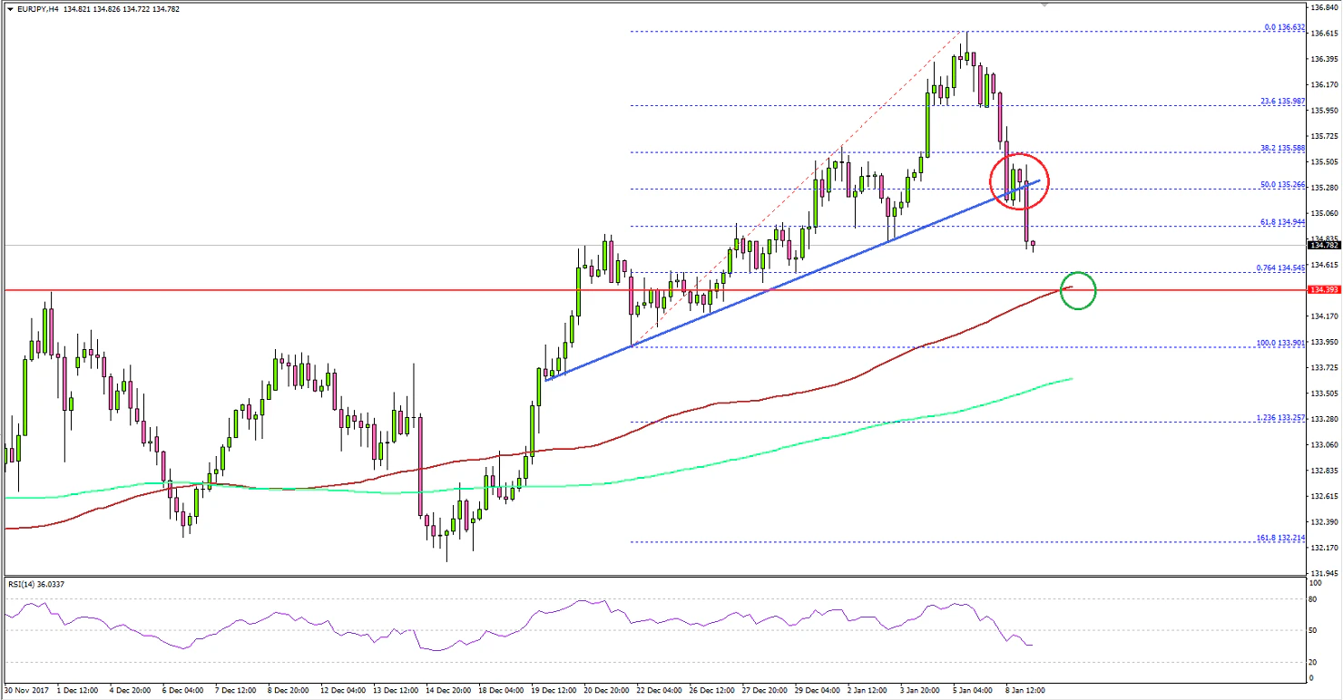The height and width of the screenshot is (700, 1343).
Task: Select the Fibonacci label 1.236 133.257
Action: point(1281,418)
